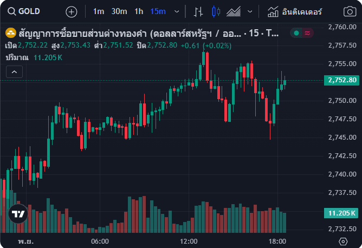Screen dimensions: 362x248
Task: Click the 12:00 time axis label
Action: [x=189, y=242]
